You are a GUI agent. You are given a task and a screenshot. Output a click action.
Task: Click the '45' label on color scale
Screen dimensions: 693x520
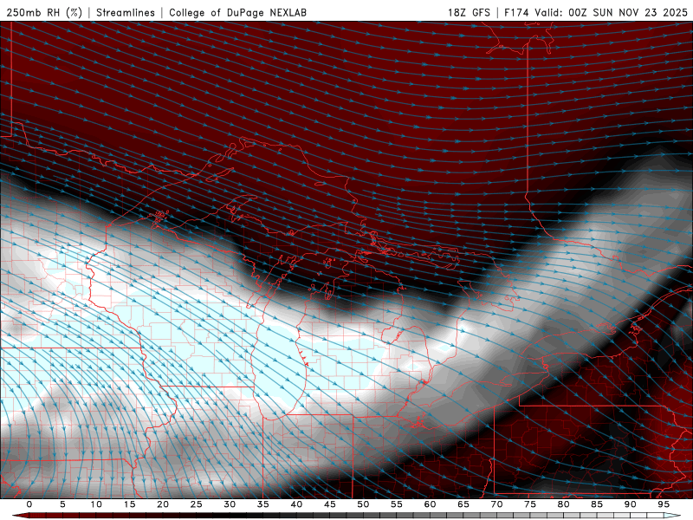[330, 504]
